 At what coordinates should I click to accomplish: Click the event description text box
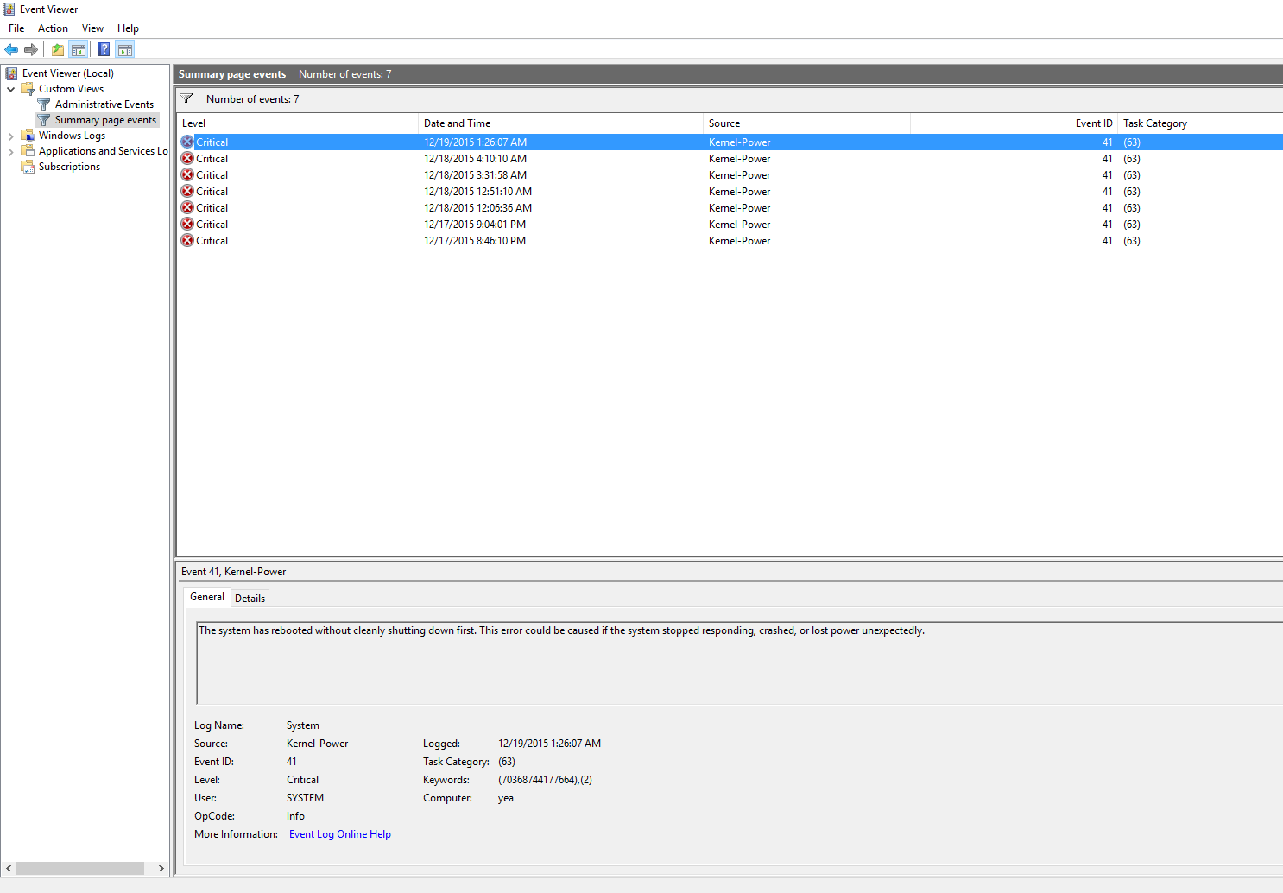(x=739, y=662)
